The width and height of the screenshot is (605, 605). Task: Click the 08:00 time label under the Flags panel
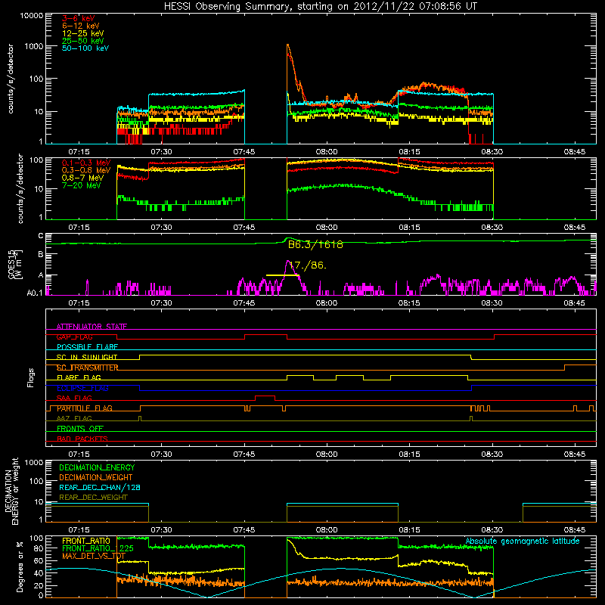tap(327, 455)
